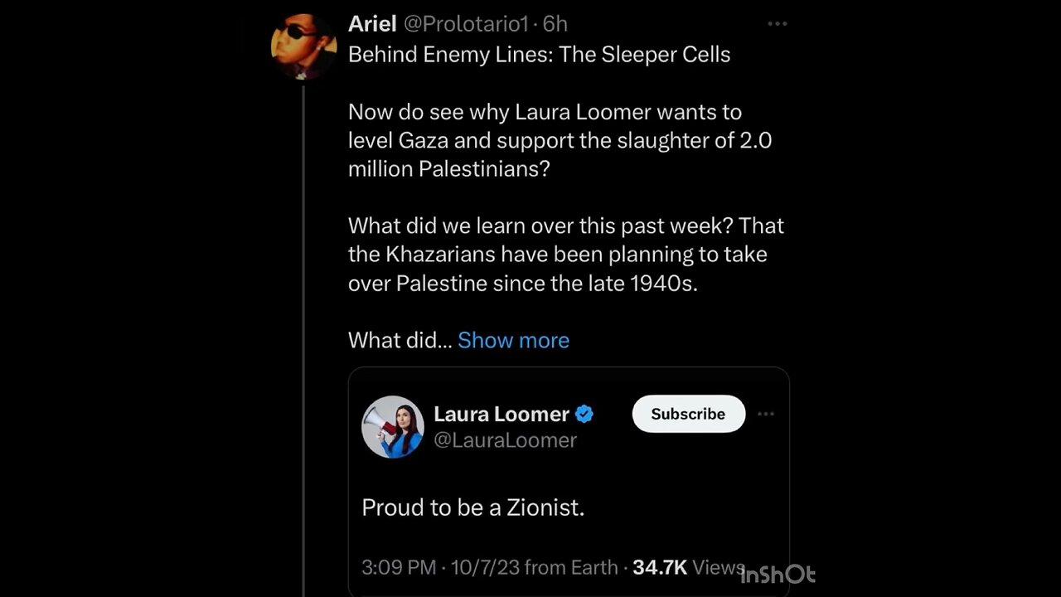The width and height of the screenshot is (1061, 597).
Task: Open more options on Ariel's tweet
Action: [x=777, y=24]
